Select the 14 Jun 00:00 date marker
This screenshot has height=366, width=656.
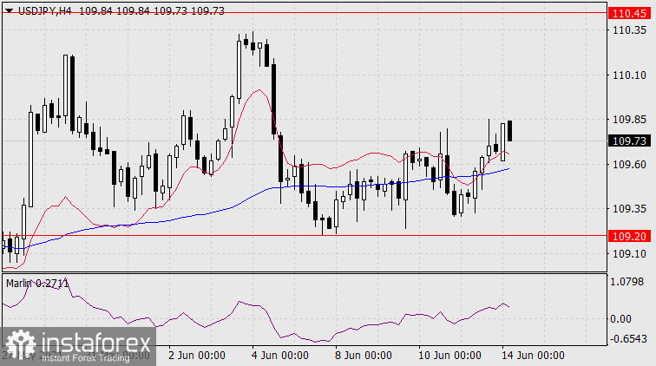point(535,355)
